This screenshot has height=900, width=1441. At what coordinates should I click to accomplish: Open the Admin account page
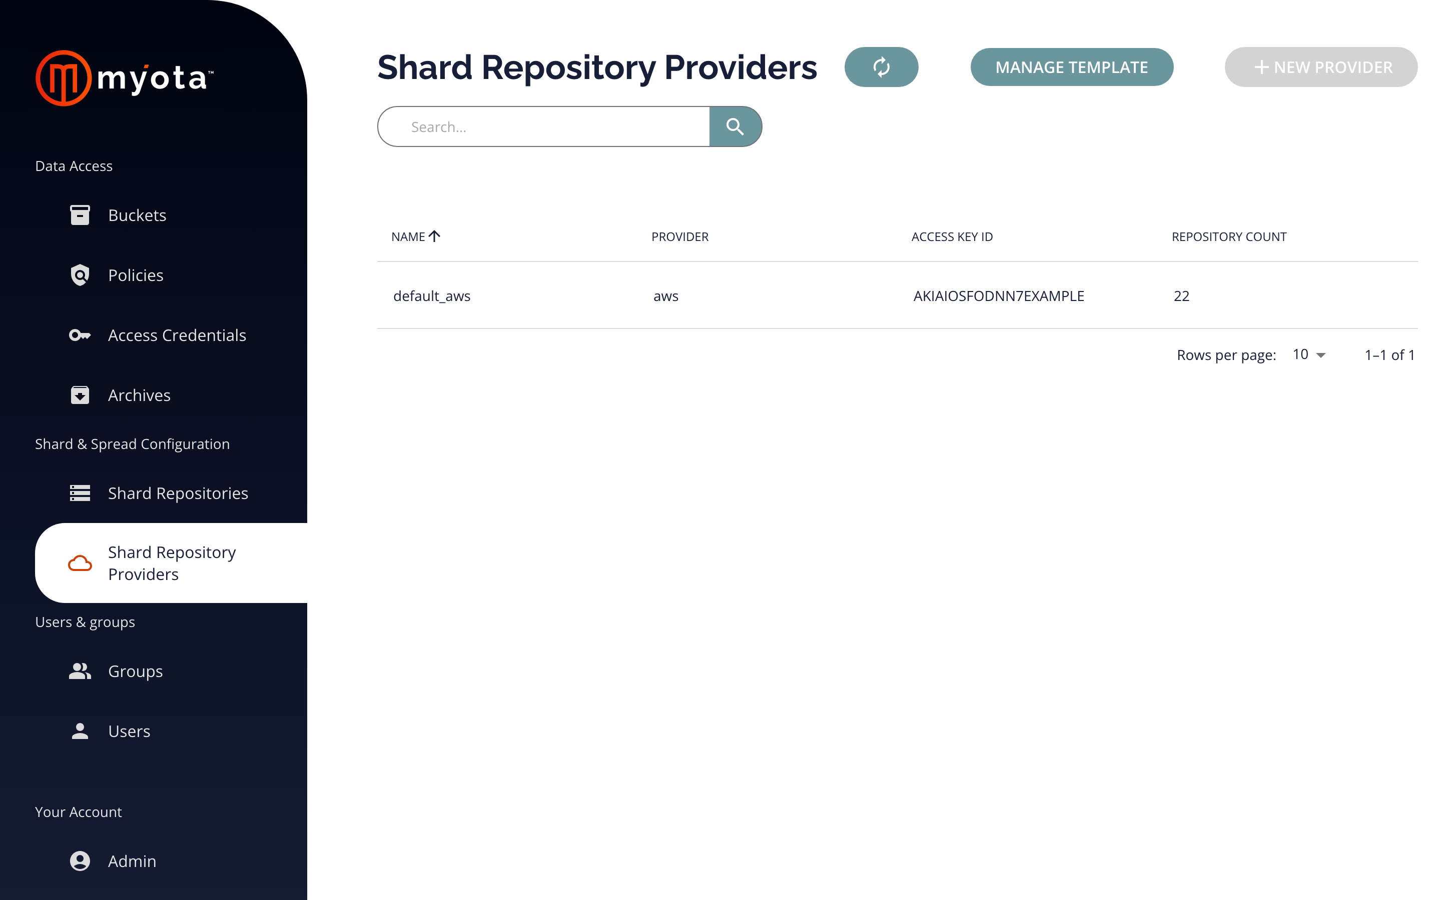click(132, 860)
